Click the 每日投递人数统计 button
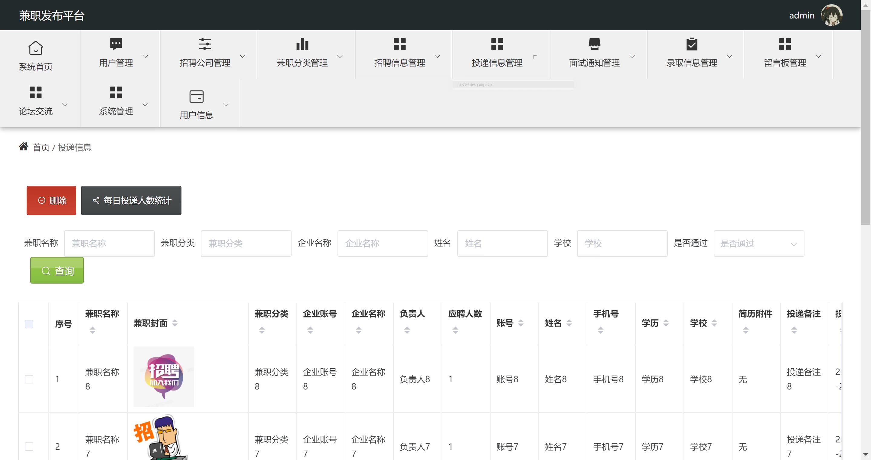Screen dimensions: 871x460 131,200
